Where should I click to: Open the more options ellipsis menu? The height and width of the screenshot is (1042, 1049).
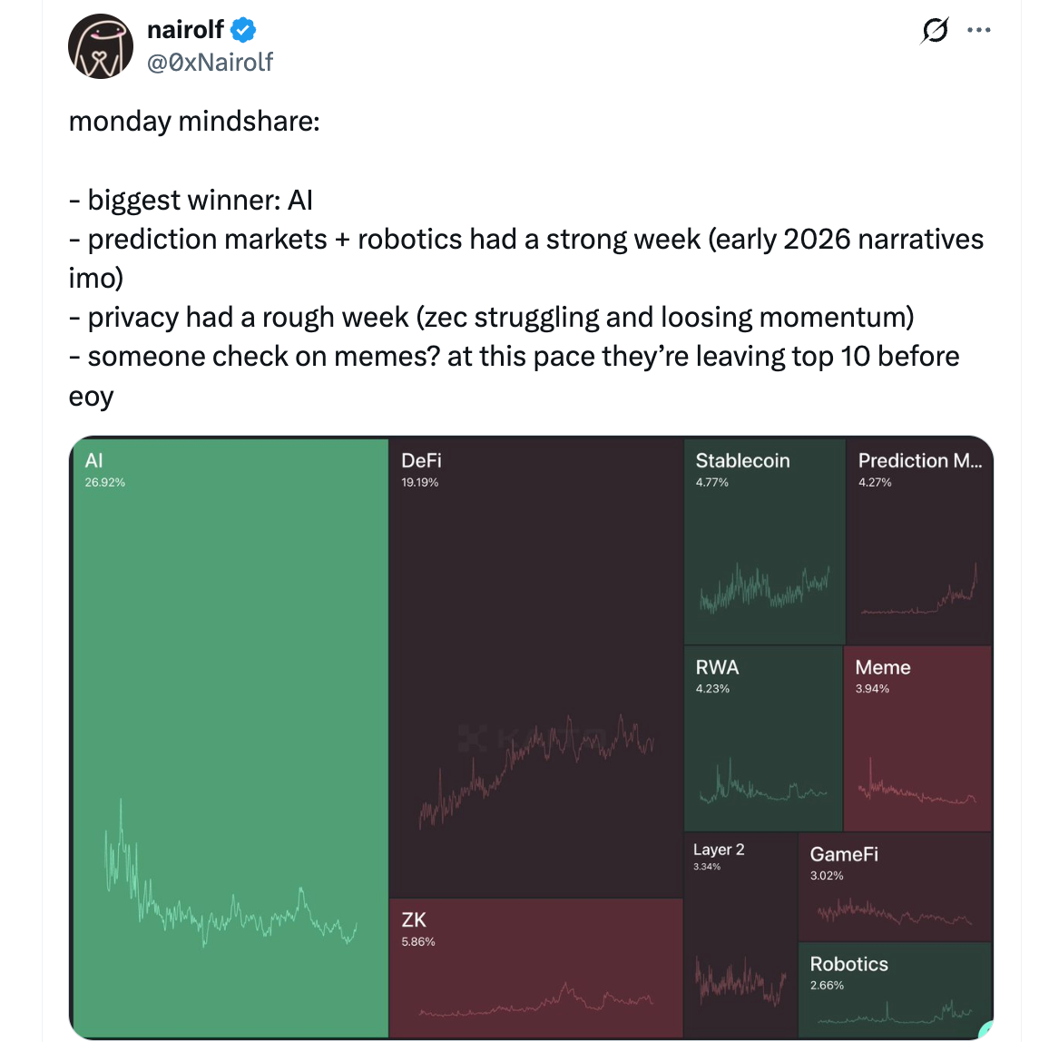tap(979, 31)
